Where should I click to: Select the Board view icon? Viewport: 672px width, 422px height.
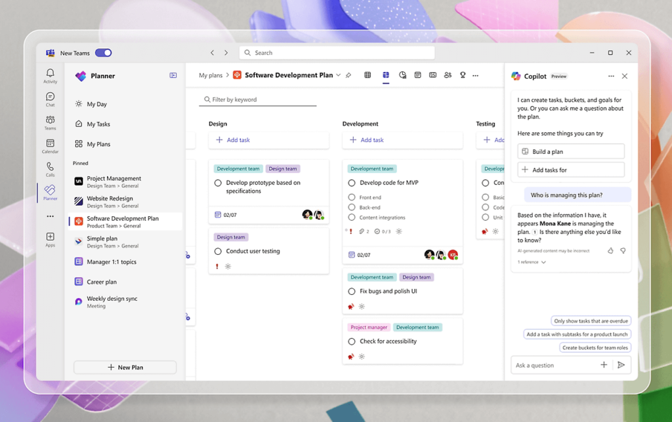[386, 75]
